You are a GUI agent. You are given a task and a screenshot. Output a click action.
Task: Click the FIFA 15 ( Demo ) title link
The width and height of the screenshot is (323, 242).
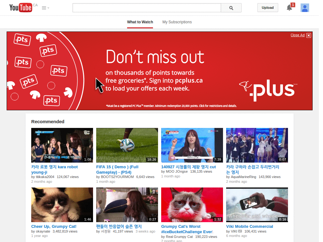[x=117, y=170]
